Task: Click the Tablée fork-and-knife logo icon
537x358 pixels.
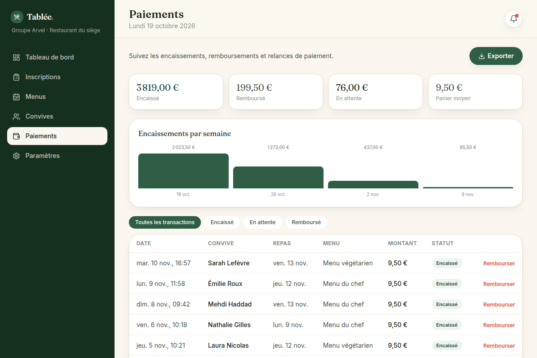Action: [x=17, y=17]
